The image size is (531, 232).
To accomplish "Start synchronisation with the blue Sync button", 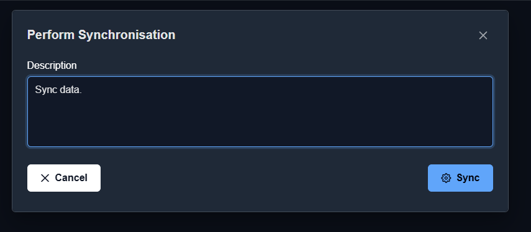I will pyautogui.click(x=460, y=178).
